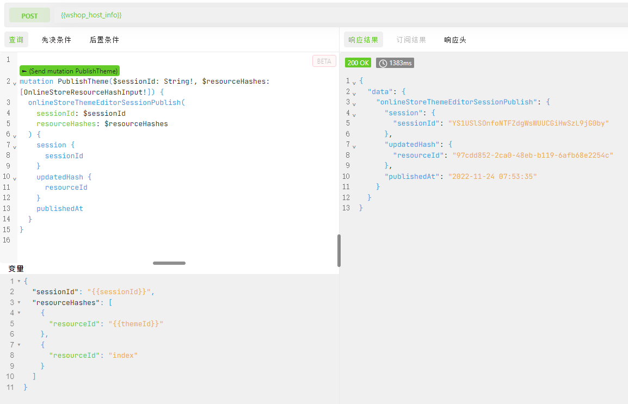Click the 200 OK status badge
Screen dimensions: 628x404
pos(358,63)
